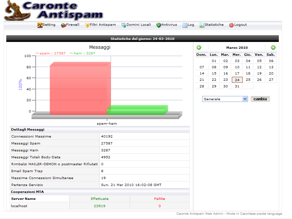292x219 pixels.
Task: Open the Firewall icon in the menu
Action: pos(63,25)
